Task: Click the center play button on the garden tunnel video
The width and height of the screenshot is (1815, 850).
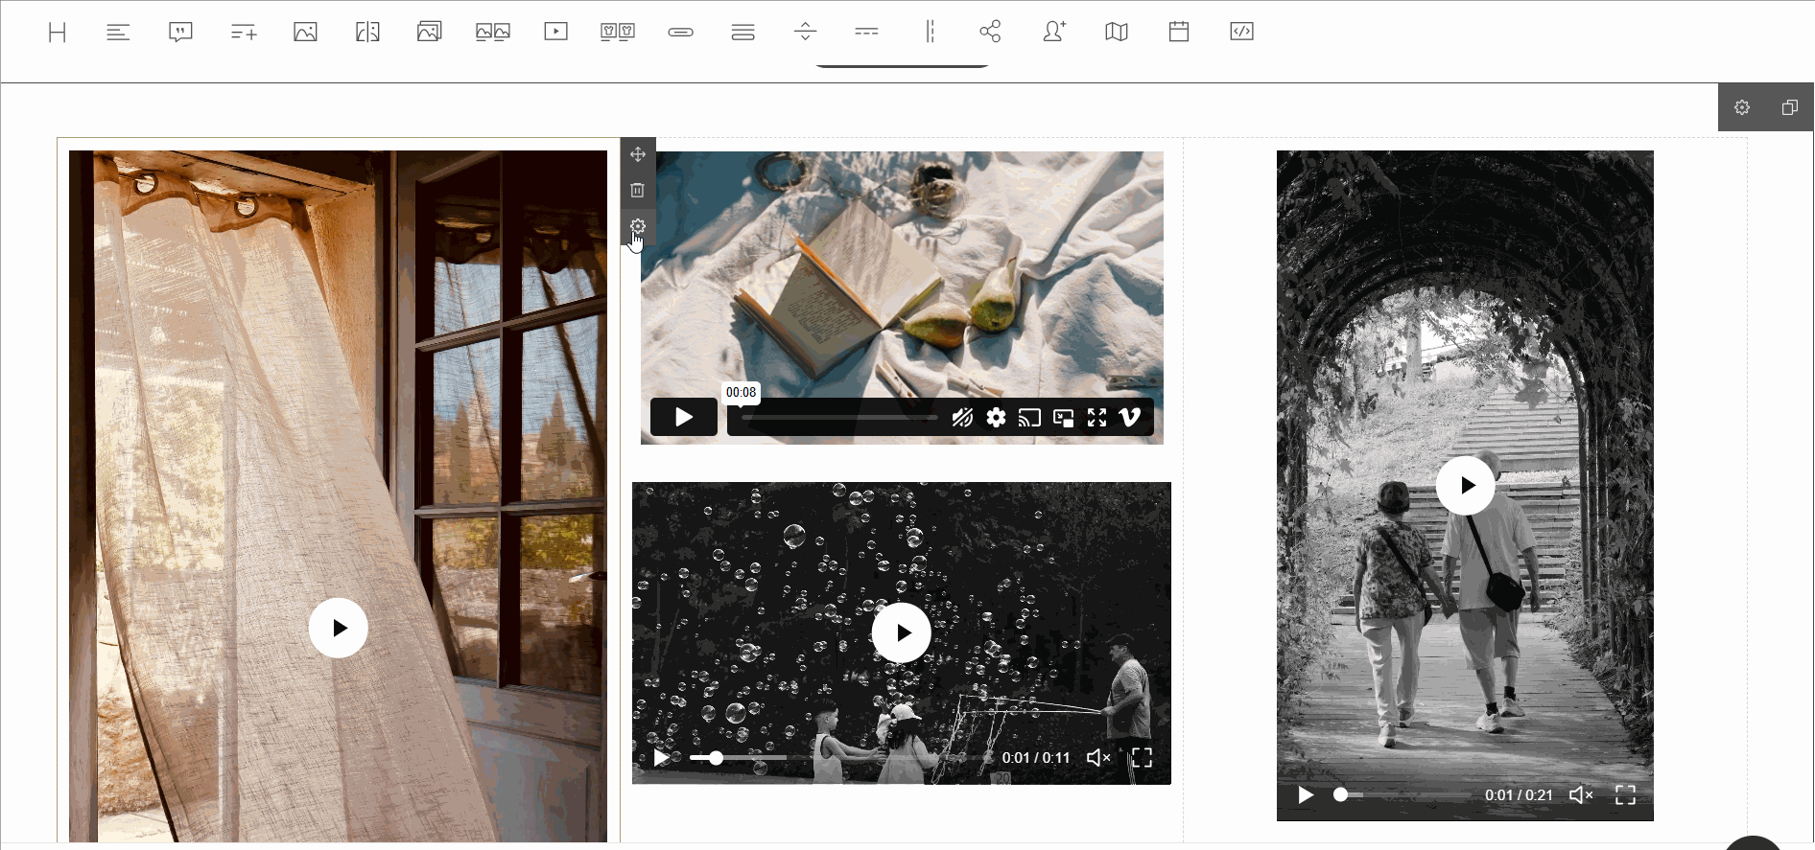Action: pos(1466,486)
